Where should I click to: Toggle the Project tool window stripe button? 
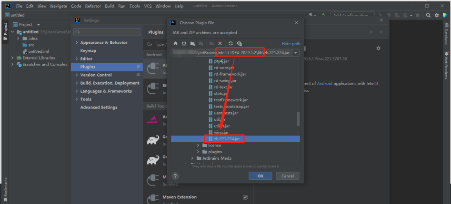5,31
